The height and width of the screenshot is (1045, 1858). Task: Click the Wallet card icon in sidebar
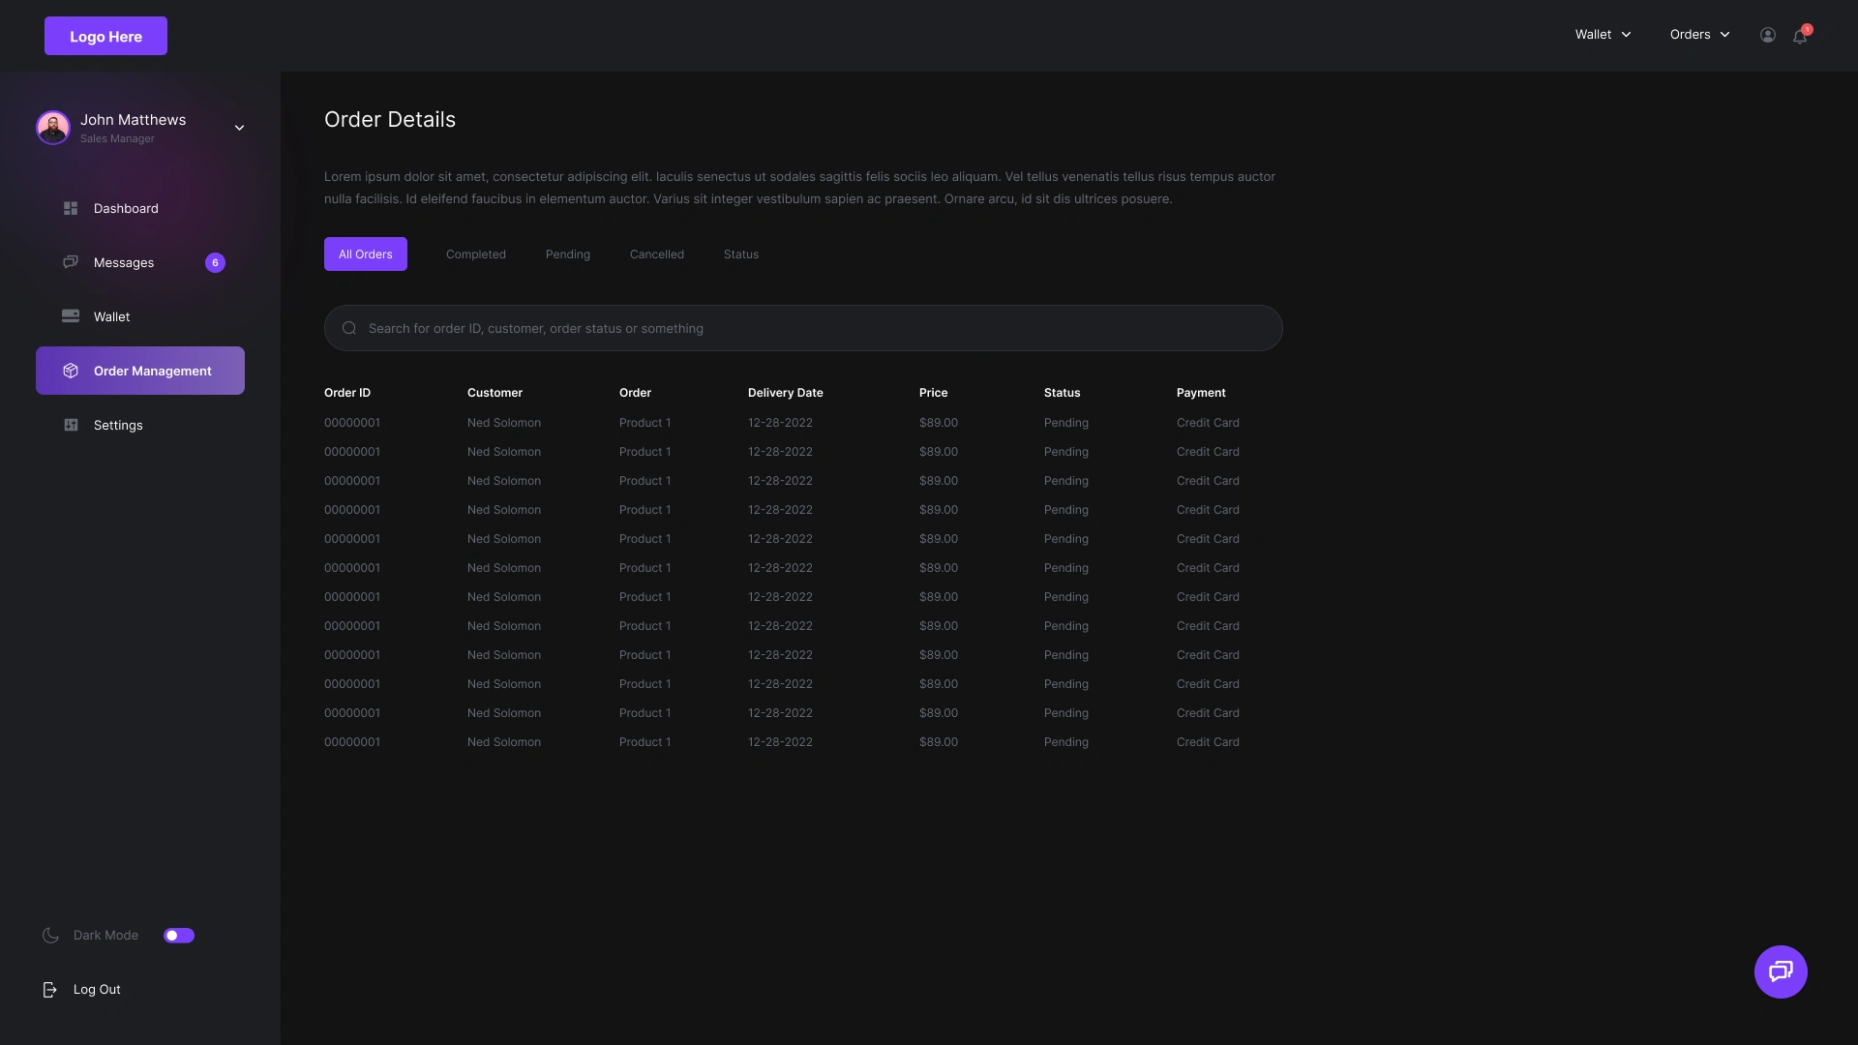[x=71, y=316]
